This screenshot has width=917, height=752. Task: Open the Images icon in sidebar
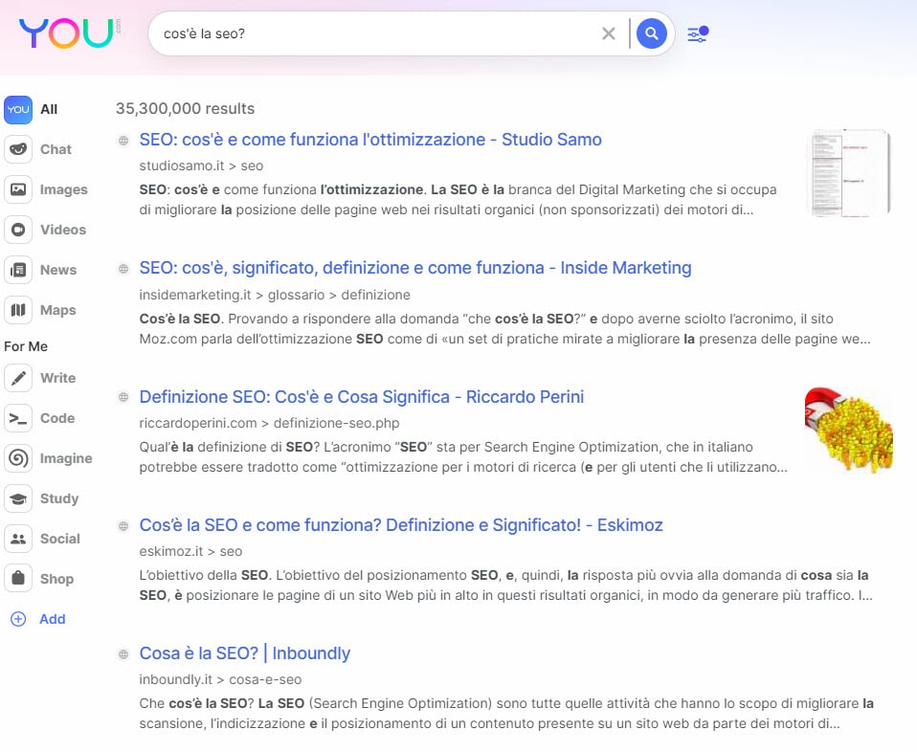click(18, 189)
